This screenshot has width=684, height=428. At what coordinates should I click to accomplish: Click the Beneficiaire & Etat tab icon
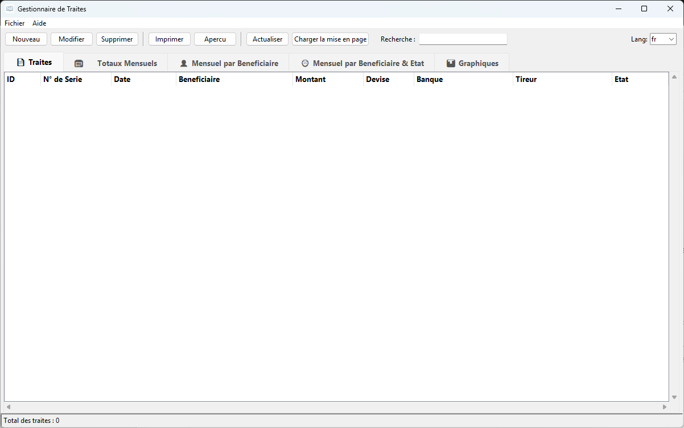pos(305,64)
